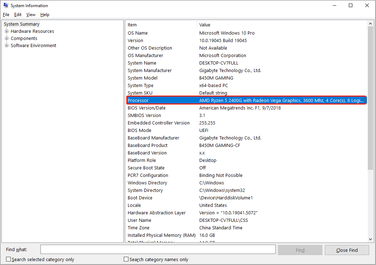Click the Find button
The height and width of the screenshot is (265, 376).
(300, 250)
